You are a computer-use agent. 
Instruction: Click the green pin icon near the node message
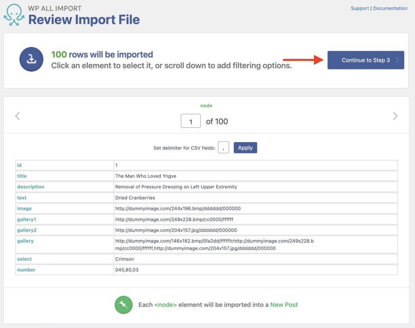click(124, 304)
